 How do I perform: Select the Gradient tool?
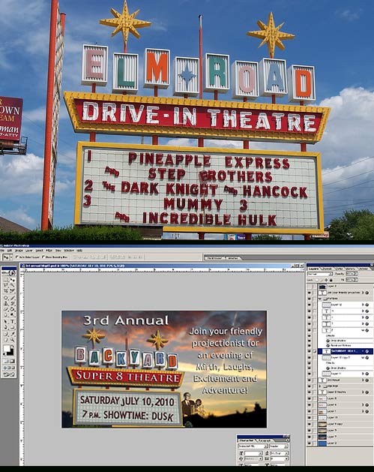(12, 309)
